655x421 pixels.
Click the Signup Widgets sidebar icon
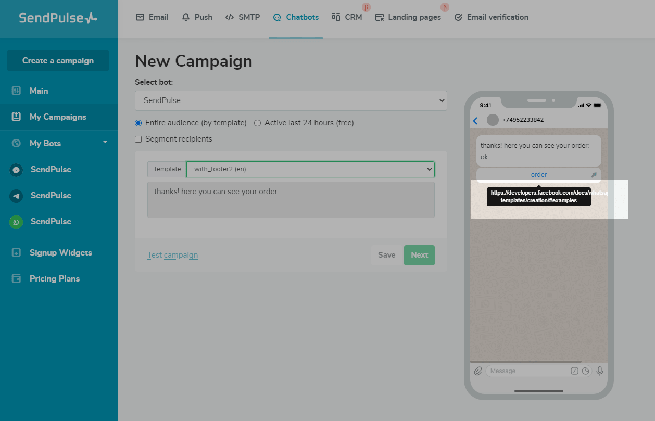pos(16,252)
